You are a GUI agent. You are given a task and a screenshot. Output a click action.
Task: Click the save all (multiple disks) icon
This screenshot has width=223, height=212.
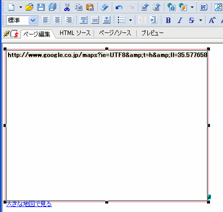[x=53, y=7]
